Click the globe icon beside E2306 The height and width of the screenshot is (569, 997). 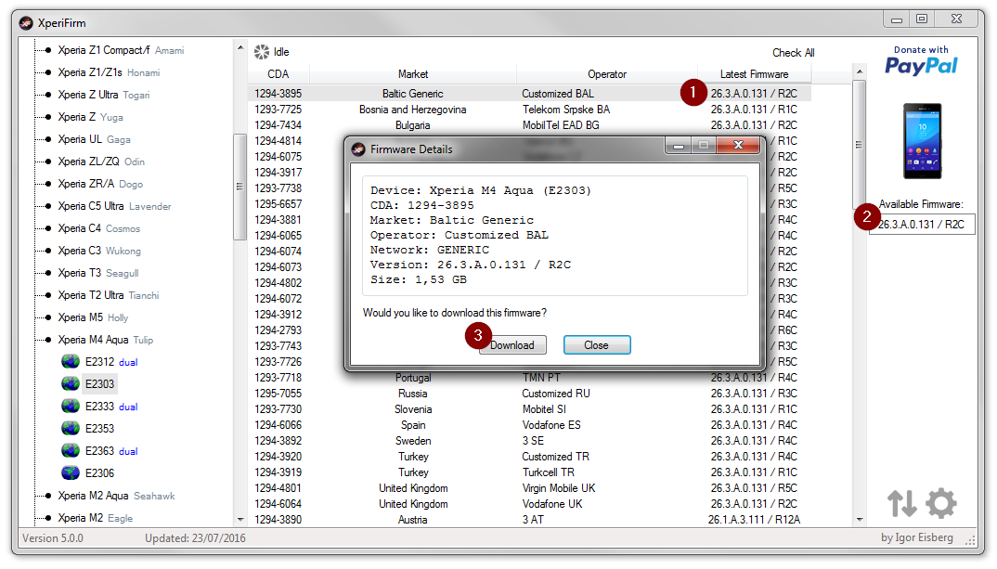tap(71, 473)
